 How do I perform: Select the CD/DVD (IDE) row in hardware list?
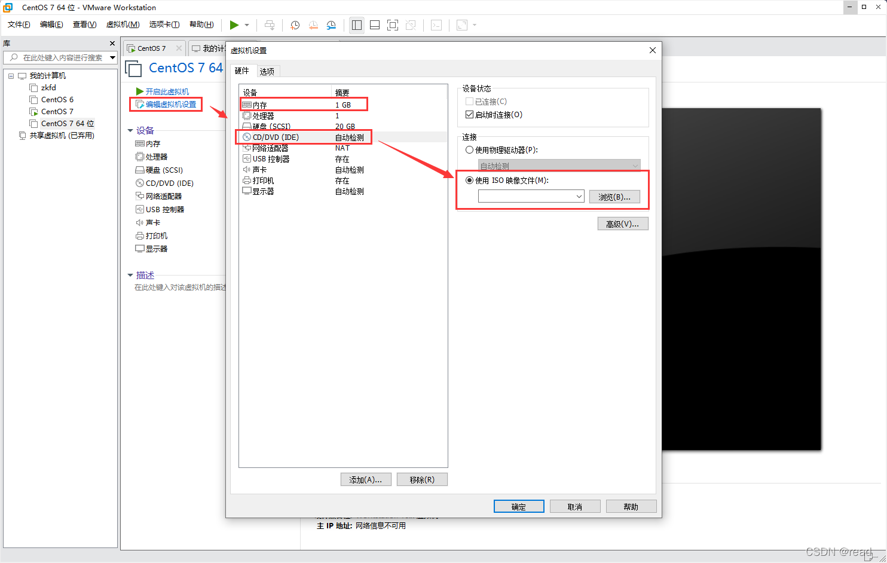(343, 137)
